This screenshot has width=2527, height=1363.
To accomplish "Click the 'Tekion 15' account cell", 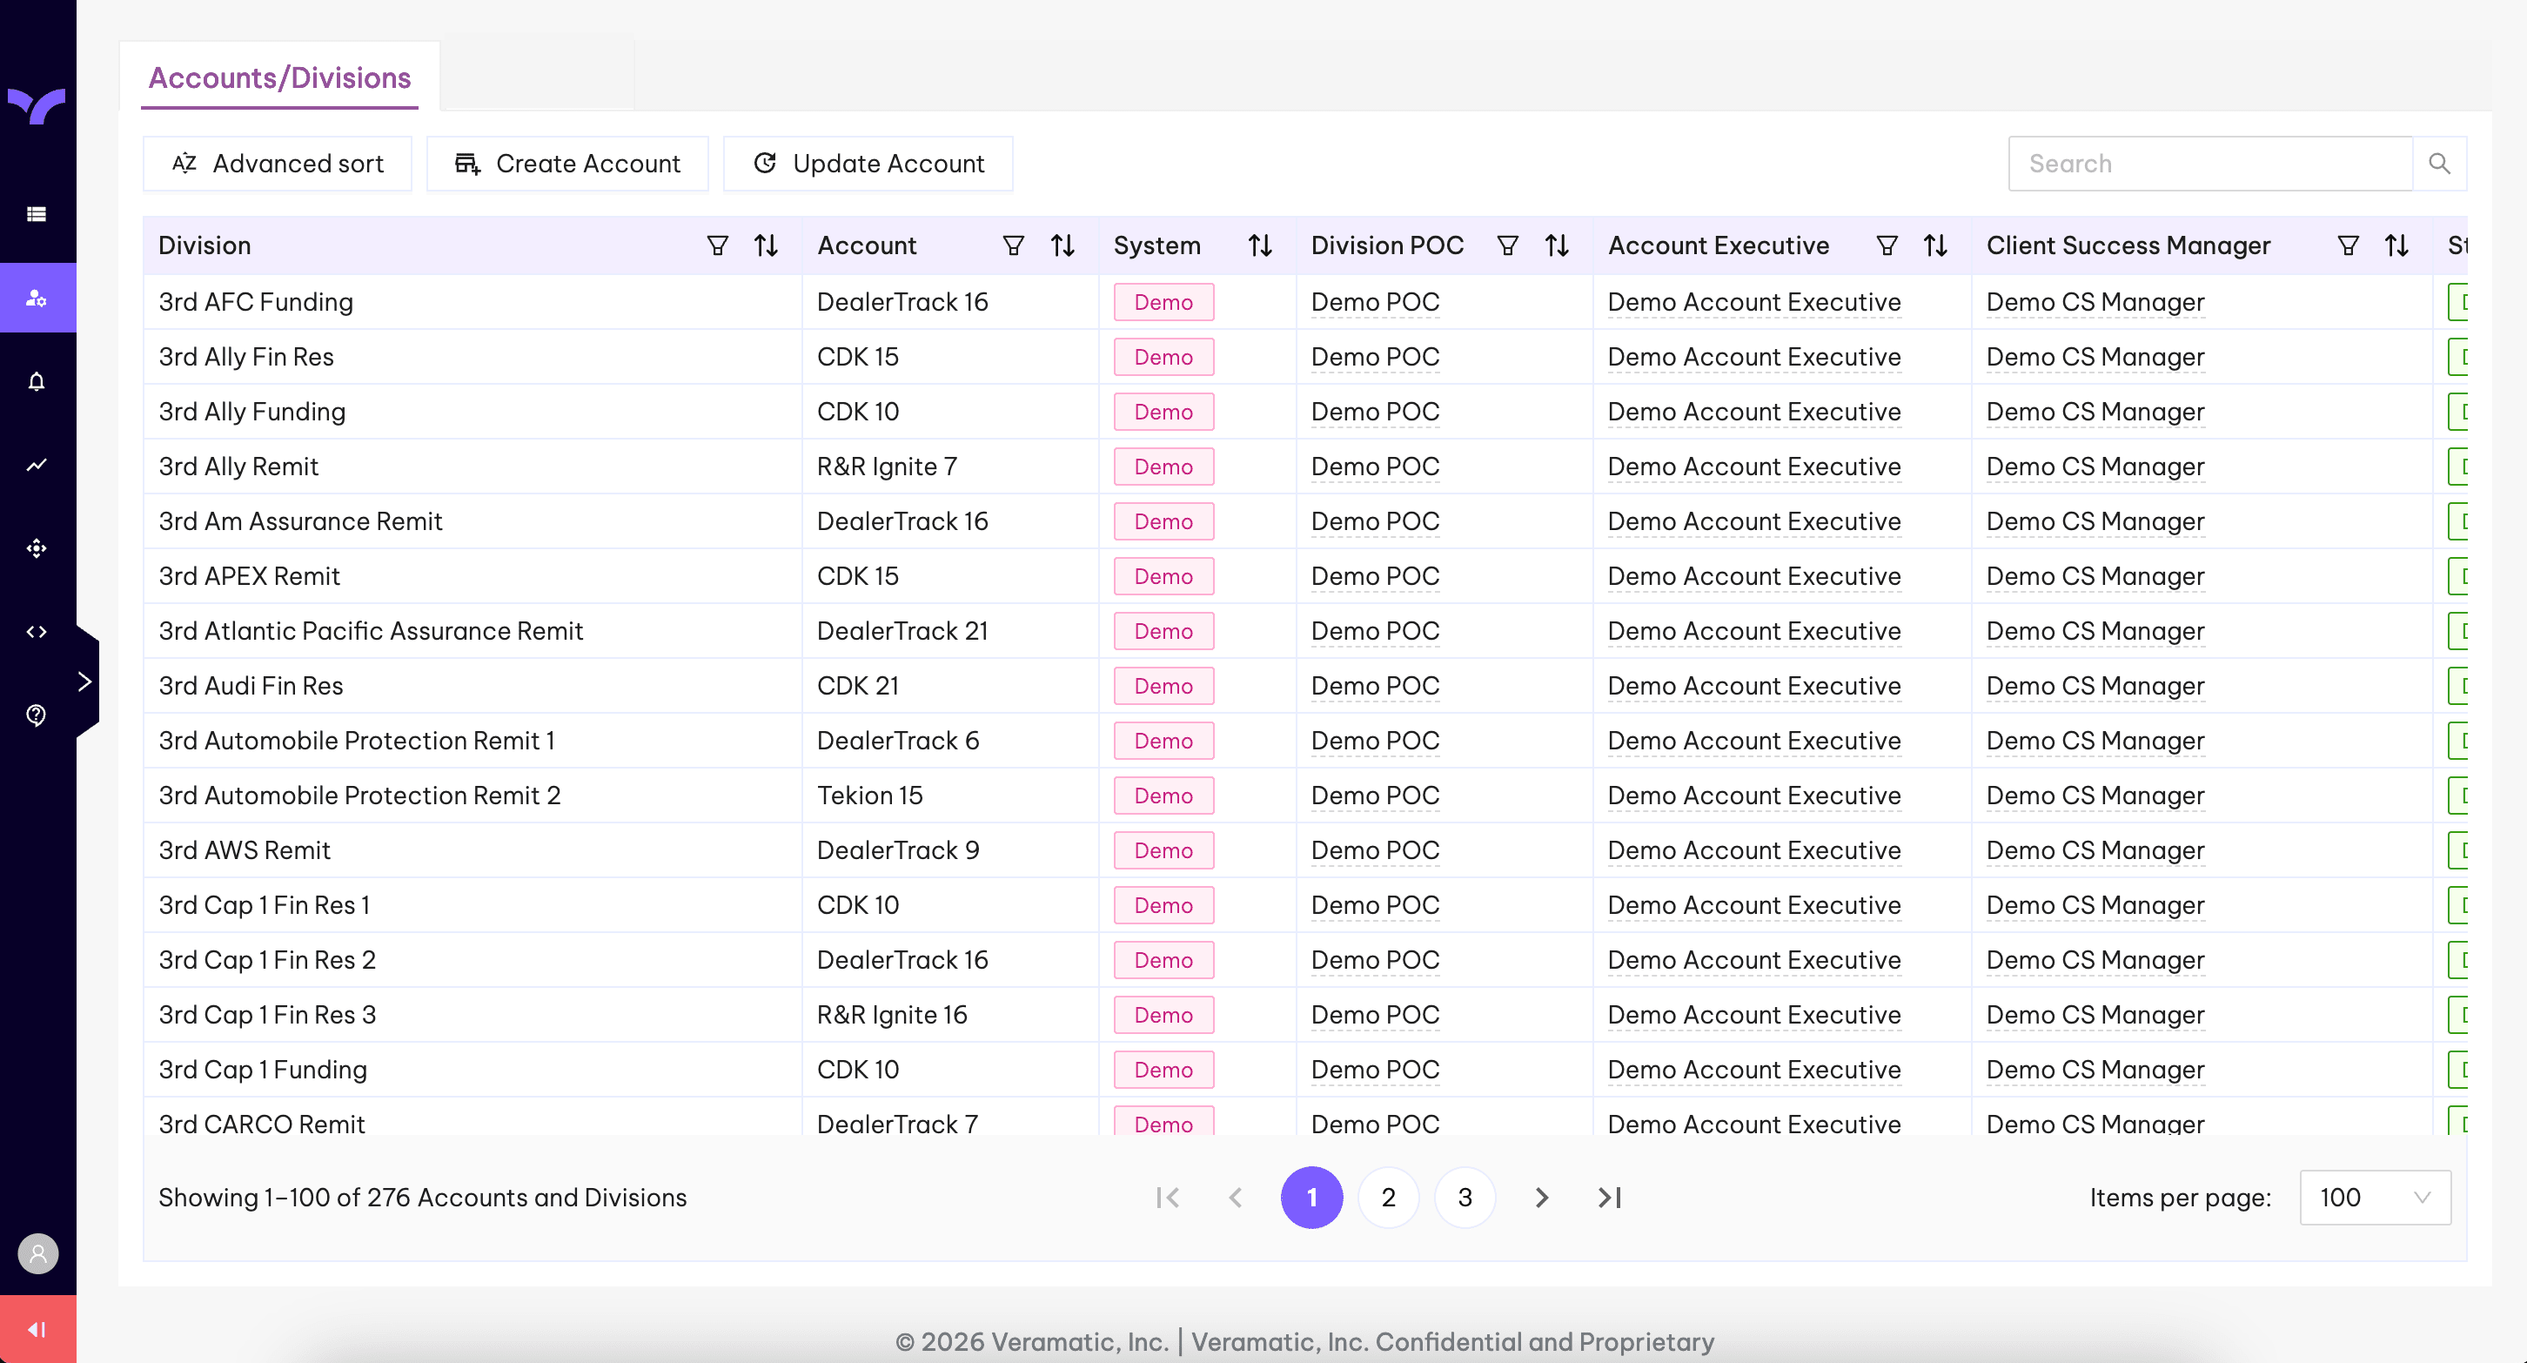I will [950, 796].
